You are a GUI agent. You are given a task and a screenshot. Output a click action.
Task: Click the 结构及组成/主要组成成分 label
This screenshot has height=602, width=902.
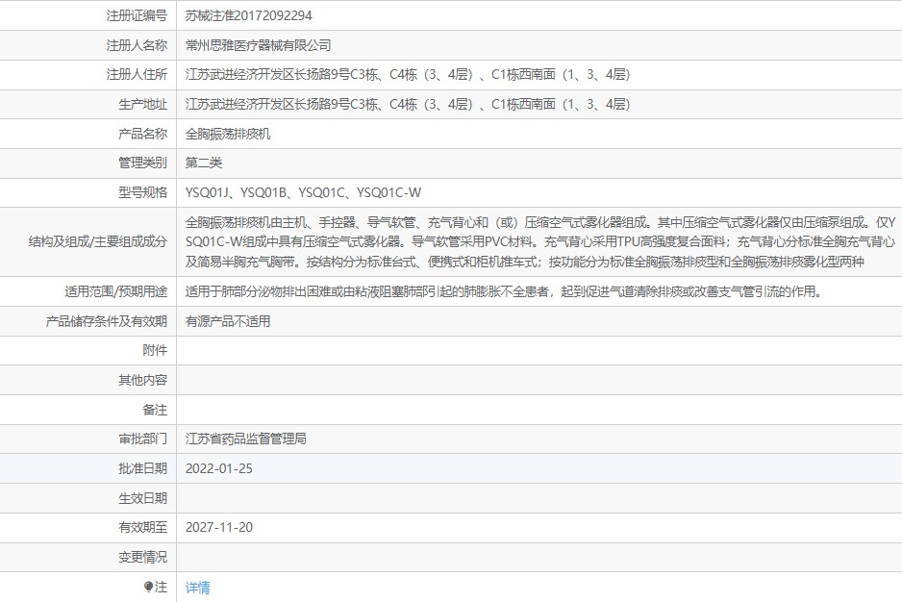click(x=98, y=241)
